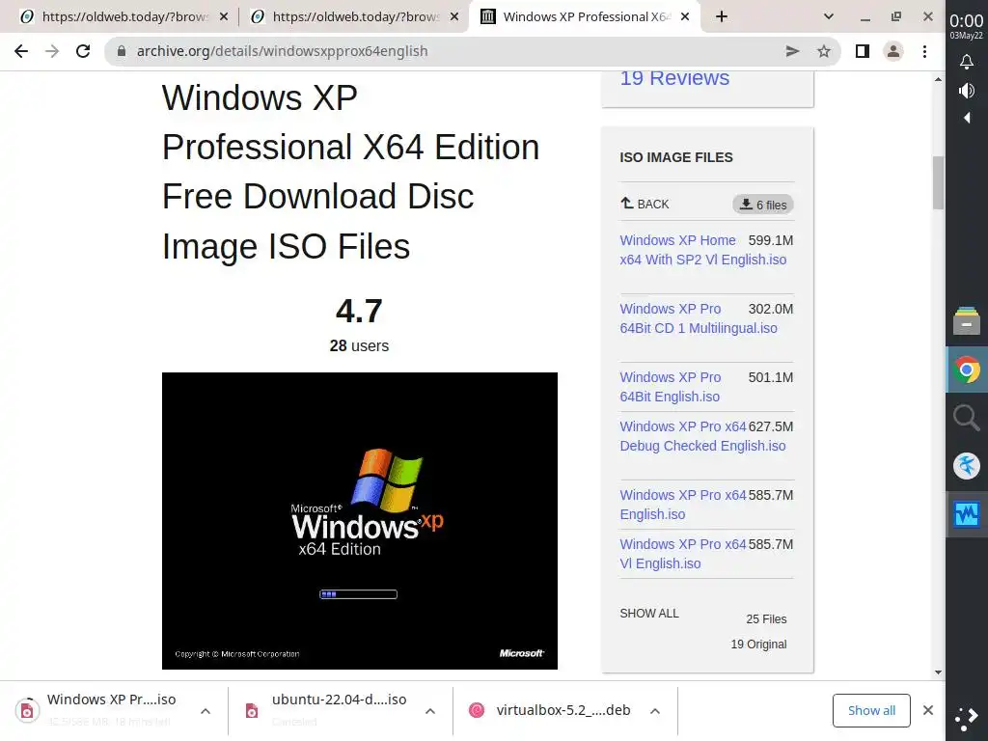
Task: Click SHOW ALL files link
Action: [649, 613]
